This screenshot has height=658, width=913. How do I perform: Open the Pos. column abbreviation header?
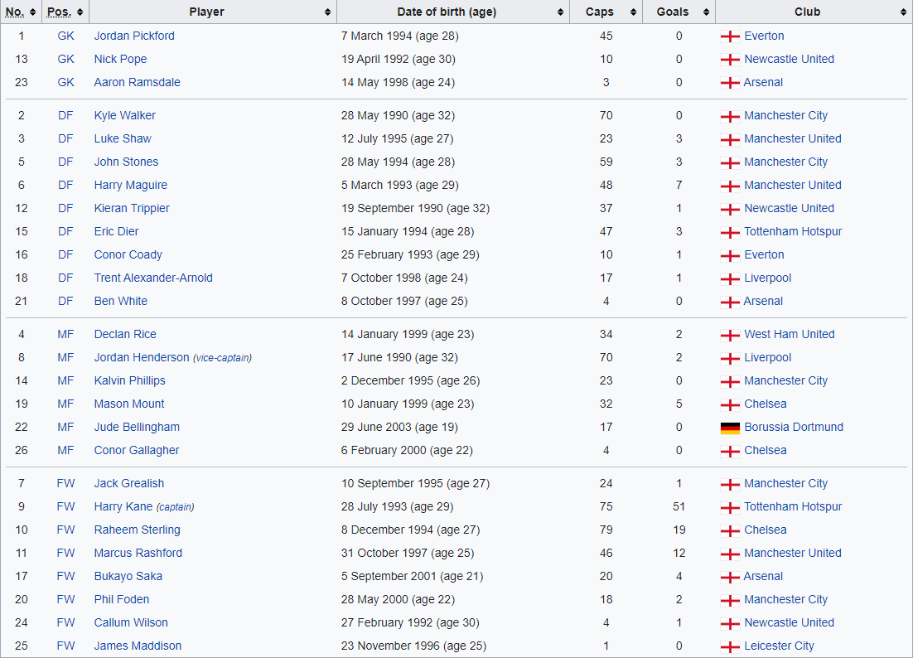[x=59, y=12]
